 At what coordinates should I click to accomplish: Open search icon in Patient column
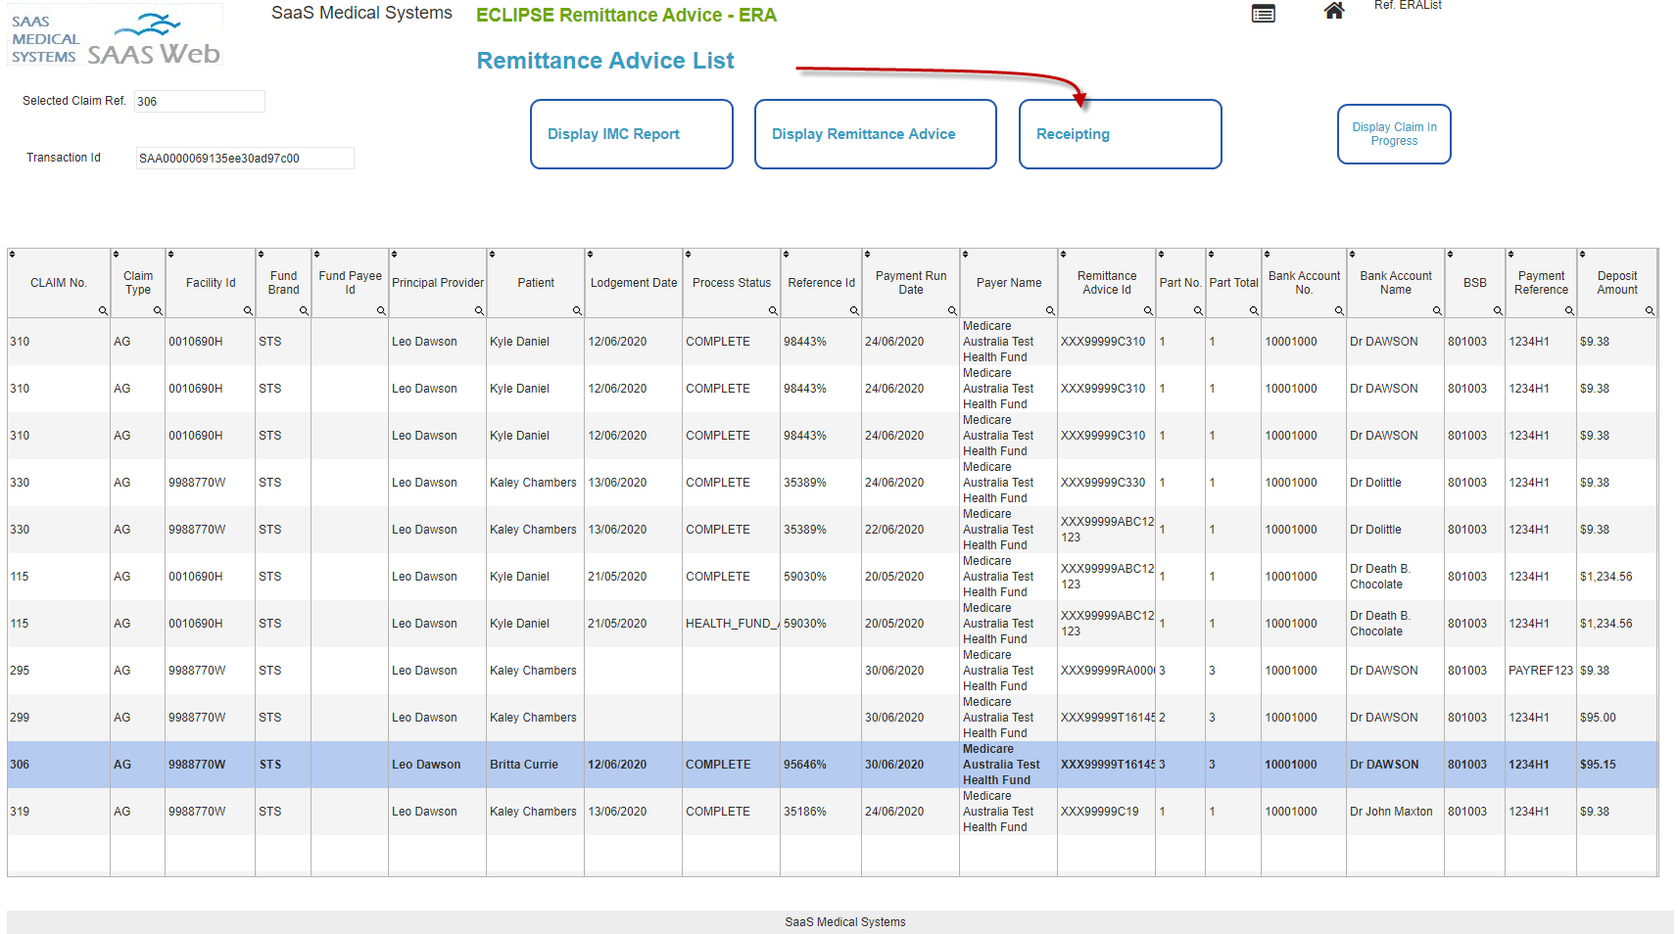point(577,310)
